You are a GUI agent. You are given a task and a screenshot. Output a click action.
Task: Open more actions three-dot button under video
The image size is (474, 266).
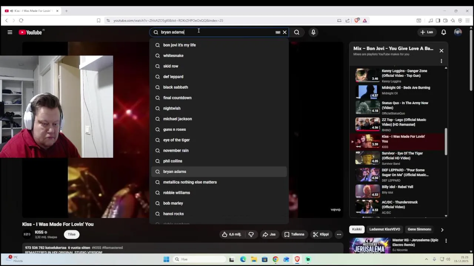[x=339, y=234]
